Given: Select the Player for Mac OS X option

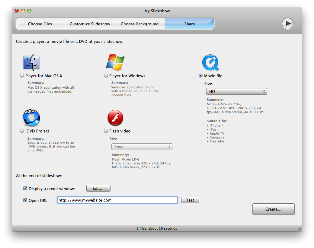Looking at the screenshot, I should click(x=22, y=76).
